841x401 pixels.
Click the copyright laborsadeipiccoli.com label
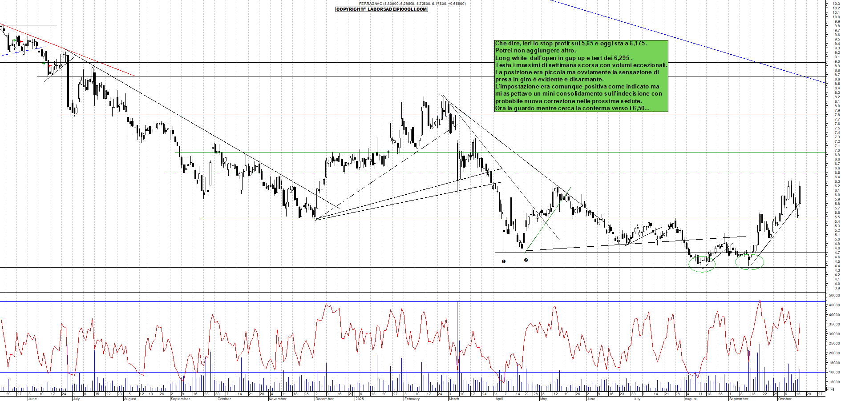[381, 9]
